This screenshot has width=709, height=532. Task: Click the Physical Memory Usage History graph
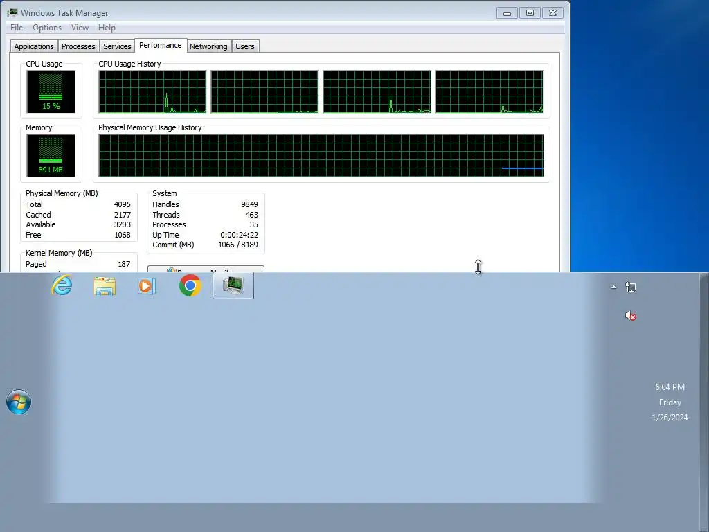tap(321, 155)
